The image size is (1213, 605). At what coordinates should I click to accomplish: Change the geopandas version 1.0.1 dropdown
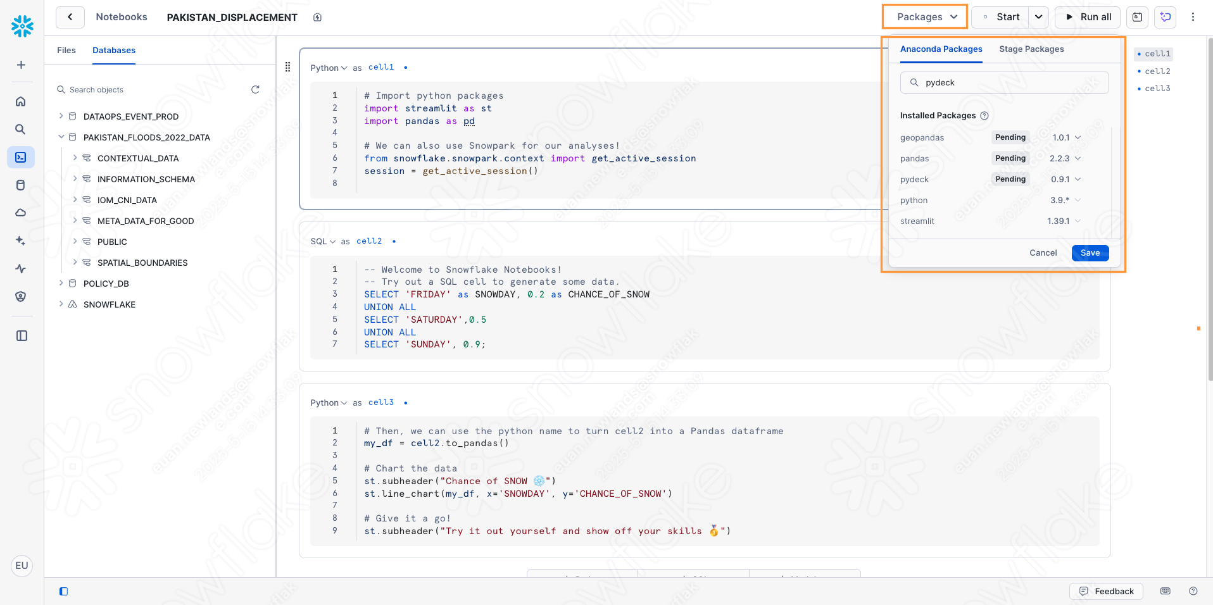1066,137
